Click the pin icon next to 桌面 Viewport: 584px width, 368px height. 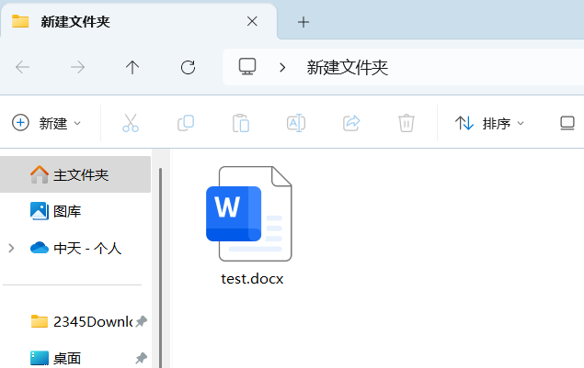(141, 358)
